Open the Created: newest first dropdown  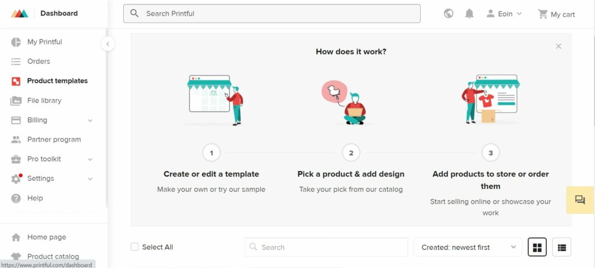(468, 247)
